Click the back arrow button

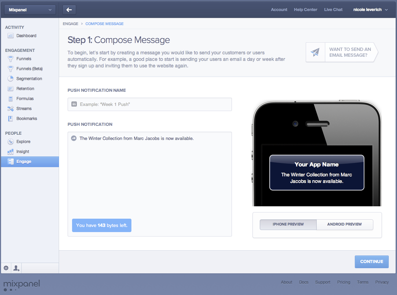click(69, 10)
